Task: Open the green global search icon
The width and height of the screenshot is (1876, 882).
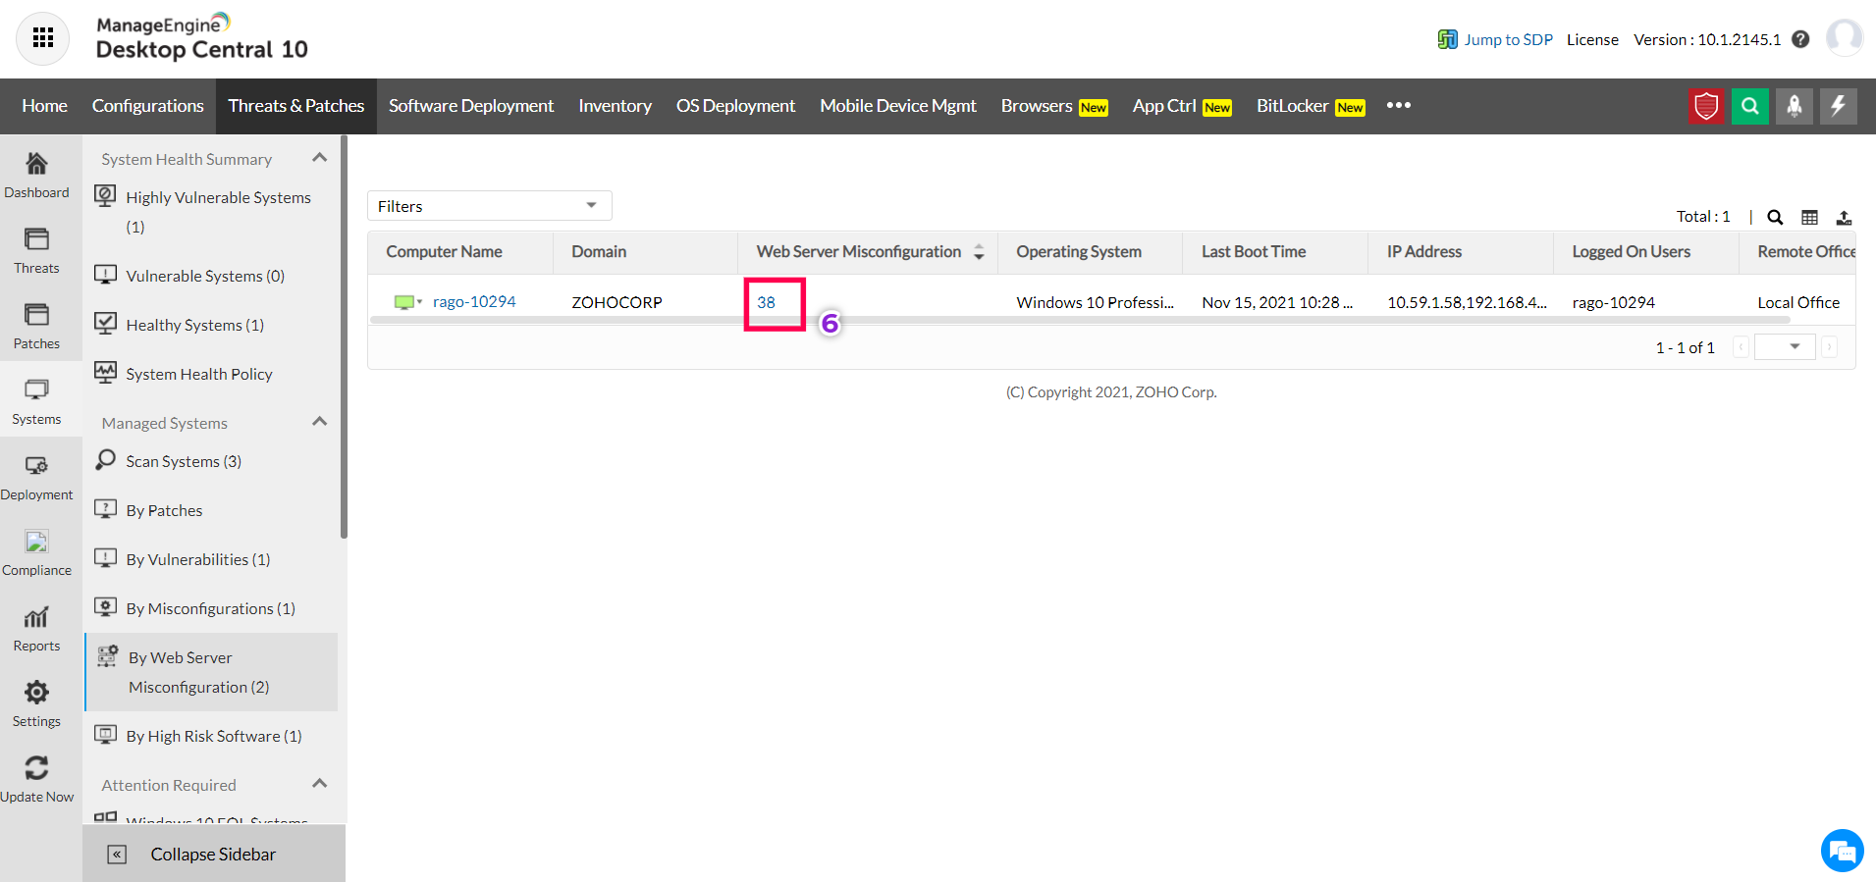Action: click(x=1750, y=106)
